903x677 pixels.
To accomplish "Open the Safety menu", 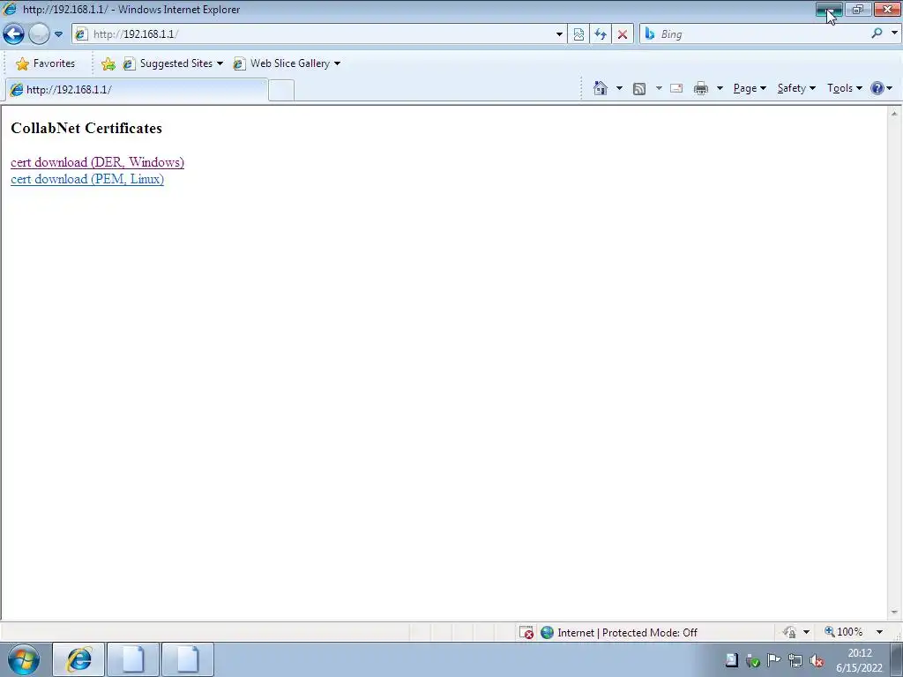I will coord(796,88).
